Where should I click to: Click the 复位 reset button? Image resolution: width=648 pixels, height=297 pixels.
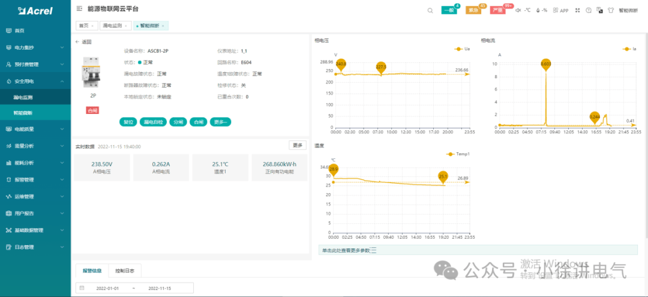[x=128, y=122]
